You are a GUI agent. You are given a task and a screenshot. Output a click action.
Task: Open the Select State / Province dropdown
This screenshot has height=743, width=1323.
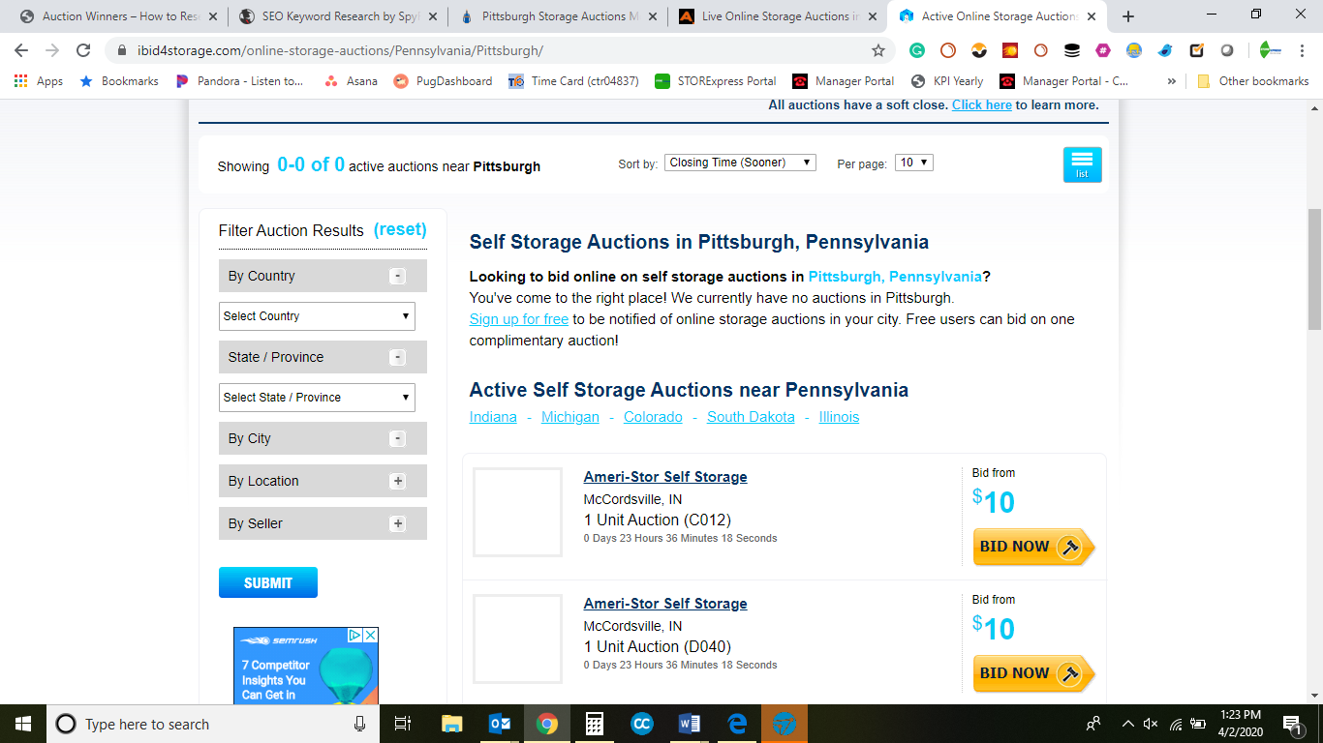pyautogui.click(x=317, y=398)
